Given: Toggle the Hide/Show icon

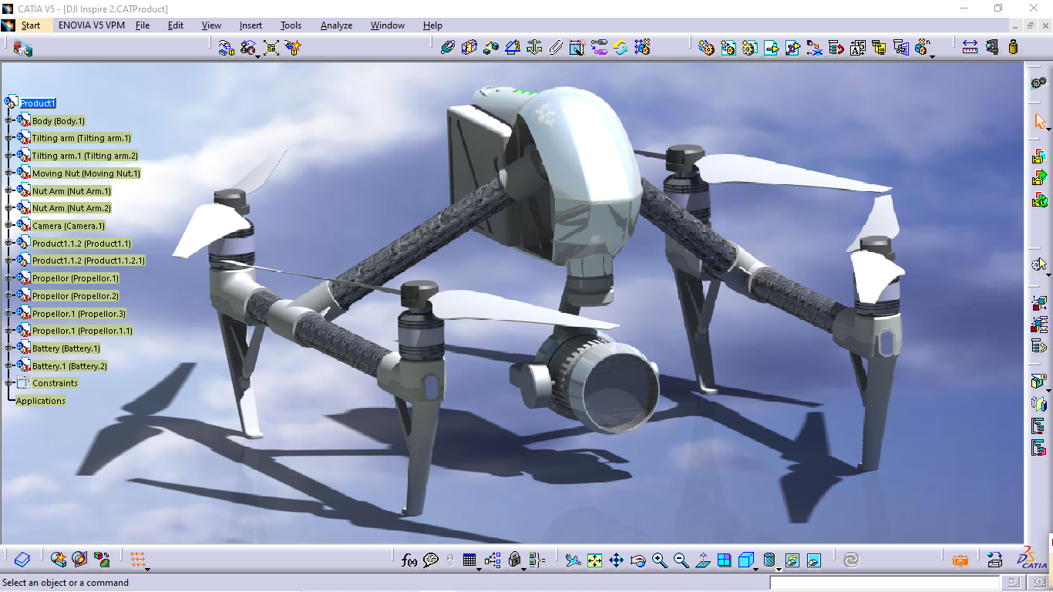Looking at the screenshot, I should tap(792, 560).
